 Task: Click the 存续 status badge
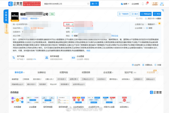point(52,14)
